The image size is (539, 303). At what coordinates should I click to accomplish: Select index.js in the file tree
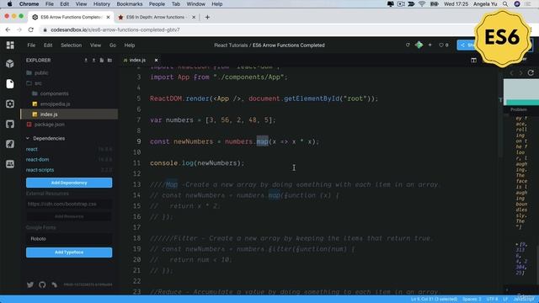69,114
